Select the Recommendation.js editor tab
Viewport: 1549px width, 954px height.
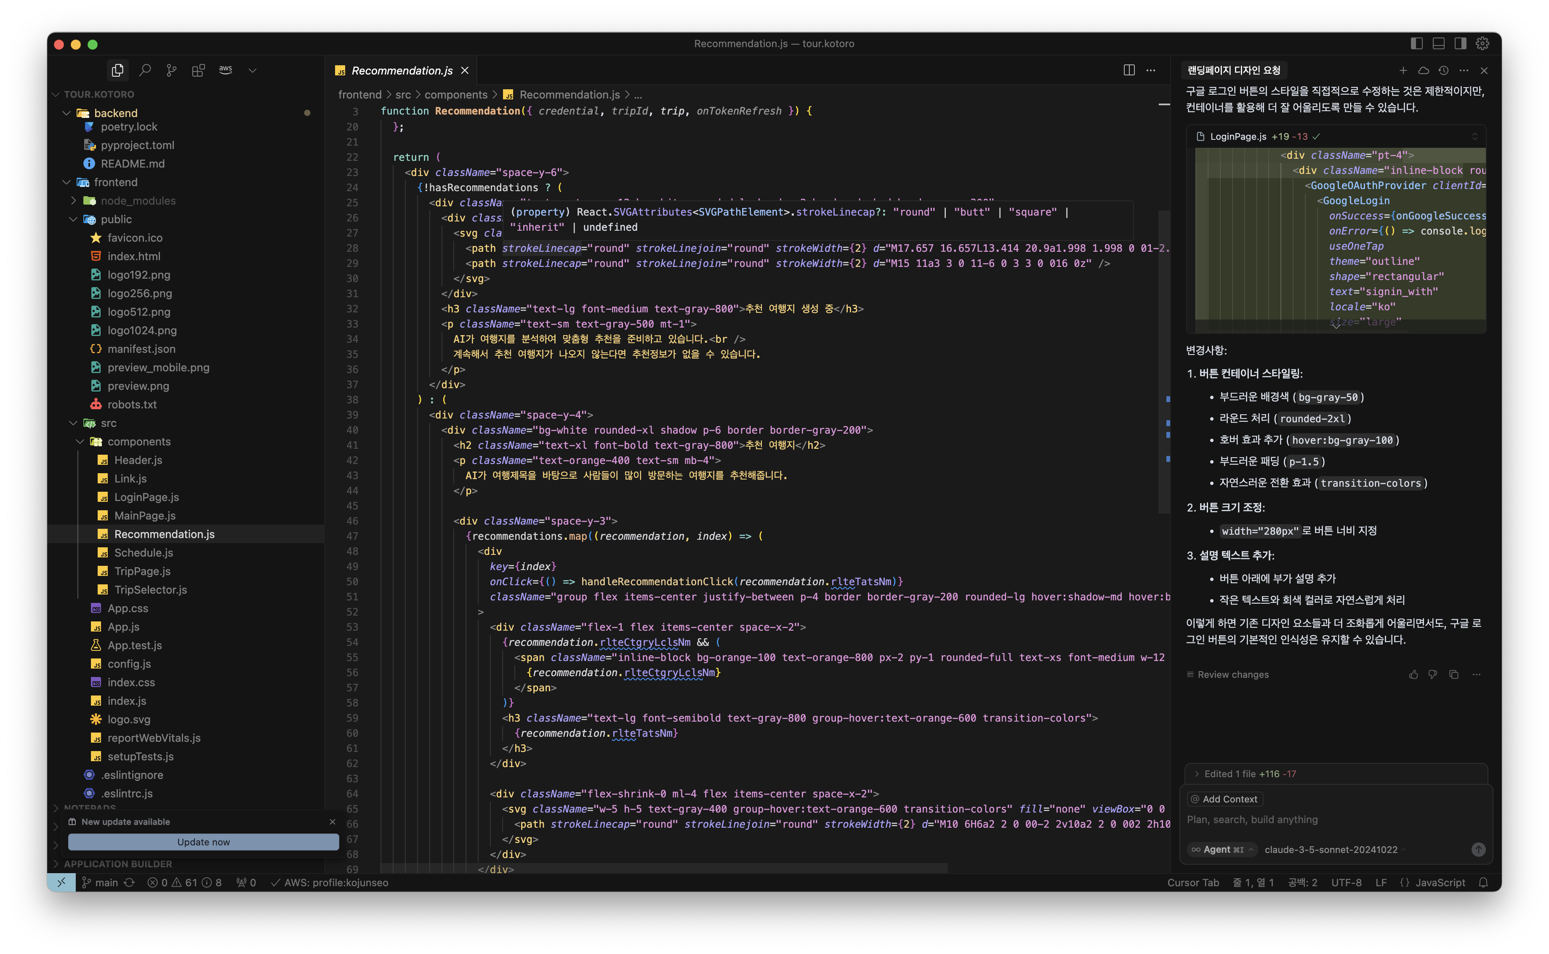[x=401, y=71]
